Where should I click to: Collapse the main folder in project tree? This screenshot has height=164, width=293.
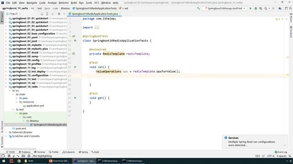13,94
